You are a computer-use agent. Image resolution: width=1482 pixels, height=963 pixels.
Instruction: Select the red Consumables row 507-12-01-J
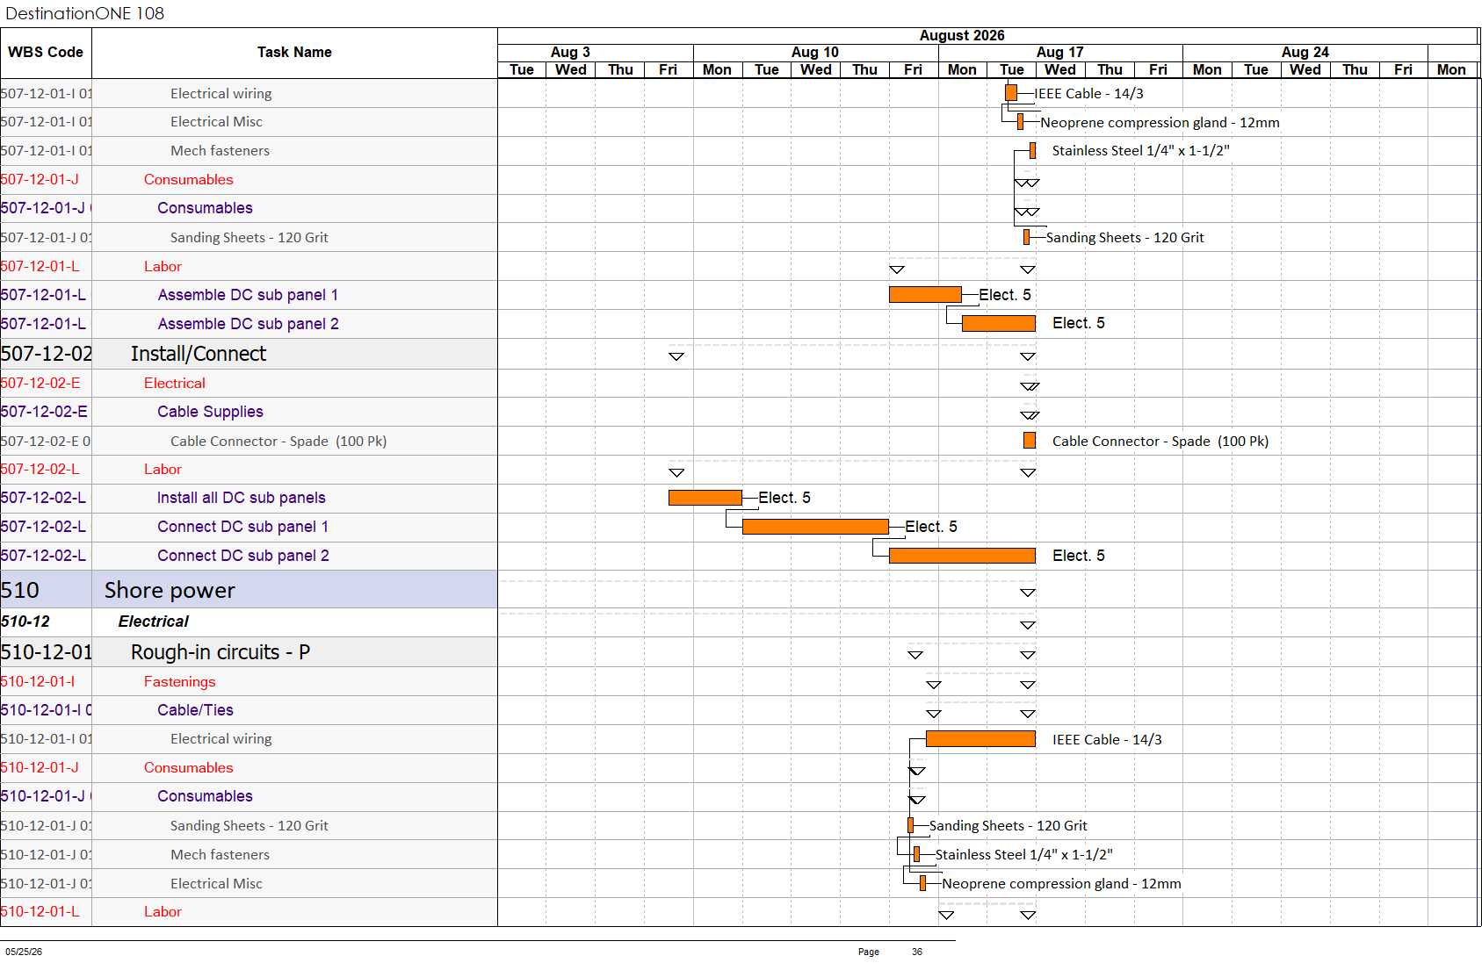pyautogui.click(x=249, y=180)
